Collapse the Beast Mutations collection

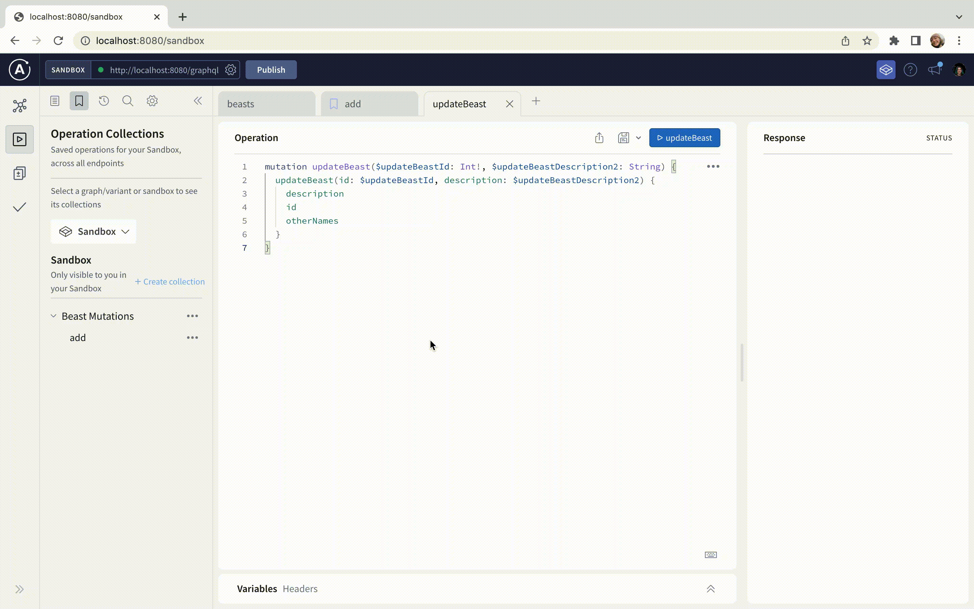point(53,316)
